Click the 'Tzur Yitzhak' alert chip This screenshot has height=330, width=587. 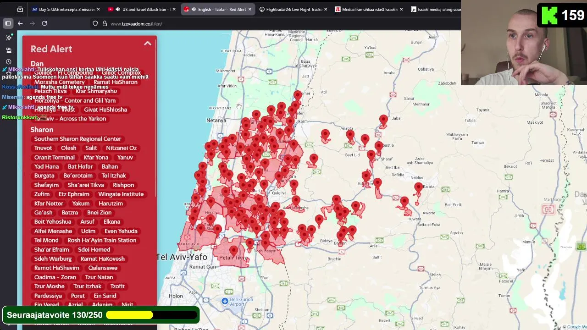pos(87,286)
